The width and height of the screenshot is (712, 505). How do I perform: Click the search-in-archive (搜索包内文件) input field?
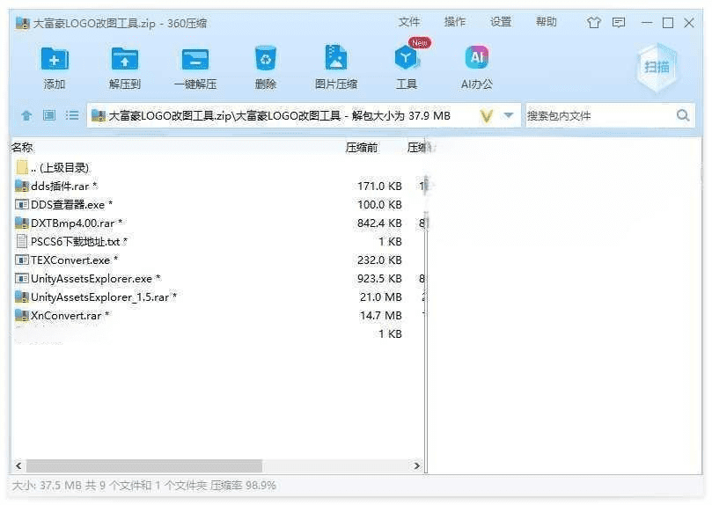(598, 115)
